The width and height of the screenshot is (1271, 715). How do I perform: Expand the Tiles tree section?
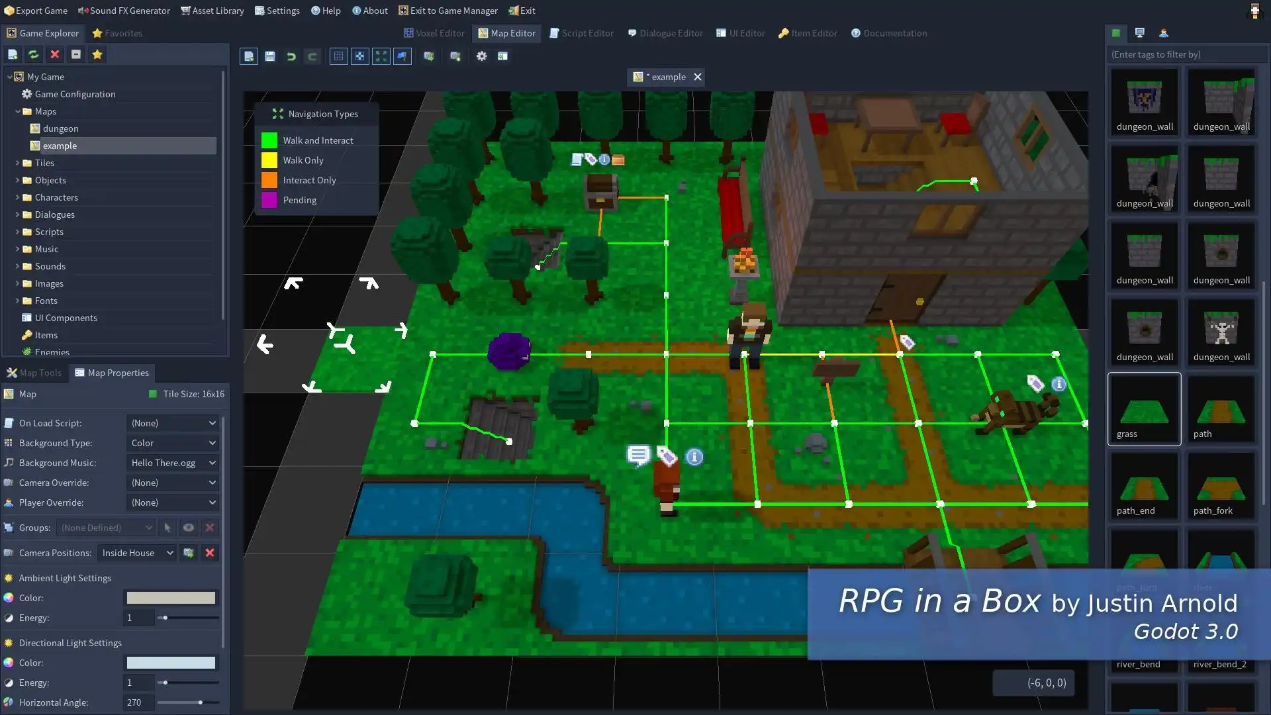15,164
